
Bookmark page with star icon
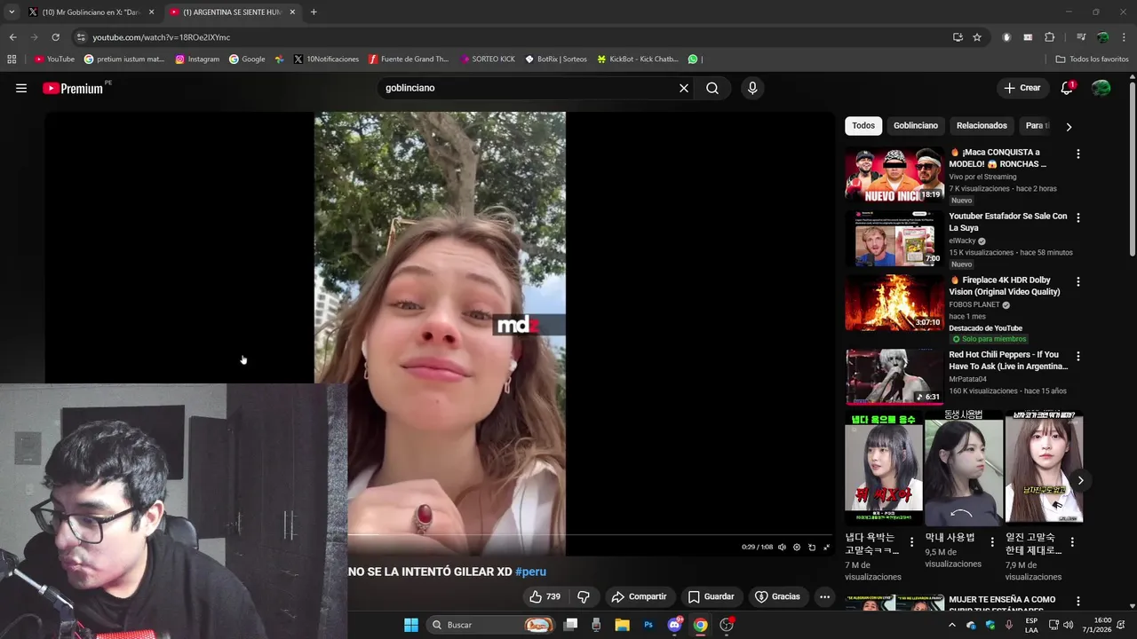(977, 37)
